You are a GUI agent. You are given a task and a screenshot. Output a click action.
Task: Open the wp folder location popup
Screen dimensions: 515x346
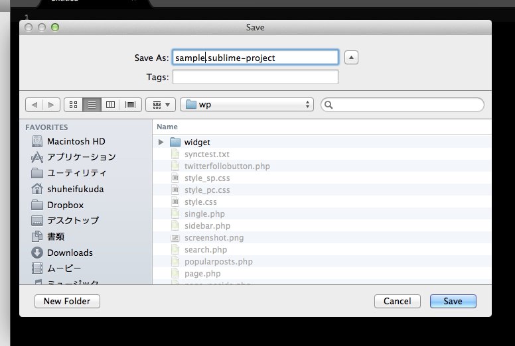click(247, 105)
